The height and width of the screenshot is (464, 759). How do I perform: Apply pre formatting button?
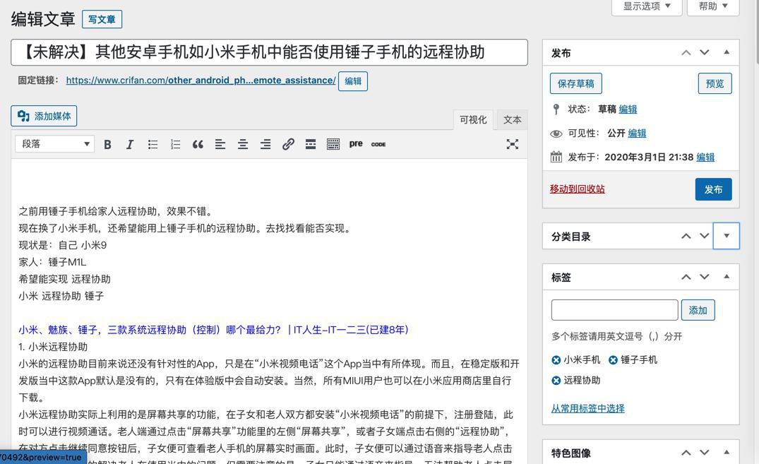click(356, 144)
